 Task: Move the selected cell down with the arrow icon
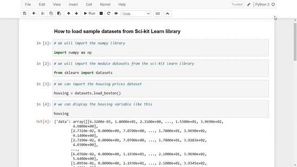point(76,13)
